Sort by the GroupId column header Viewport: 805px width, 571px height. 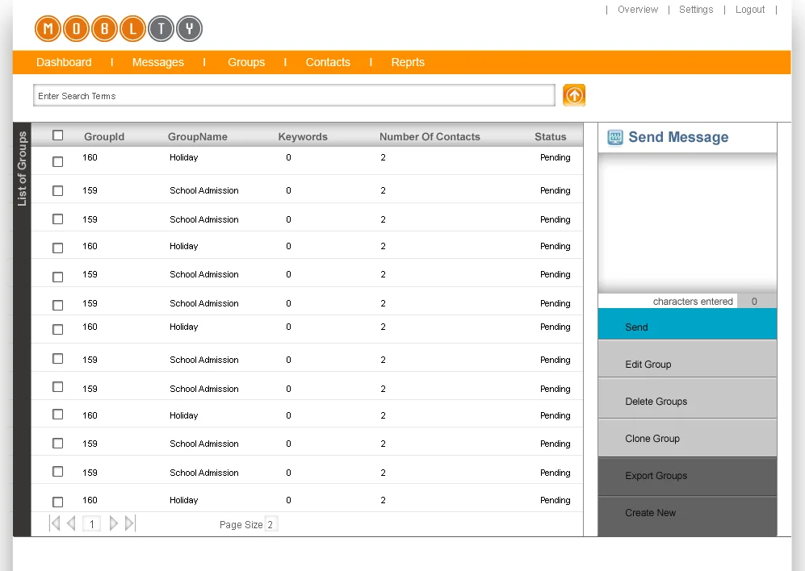(104, 136)
